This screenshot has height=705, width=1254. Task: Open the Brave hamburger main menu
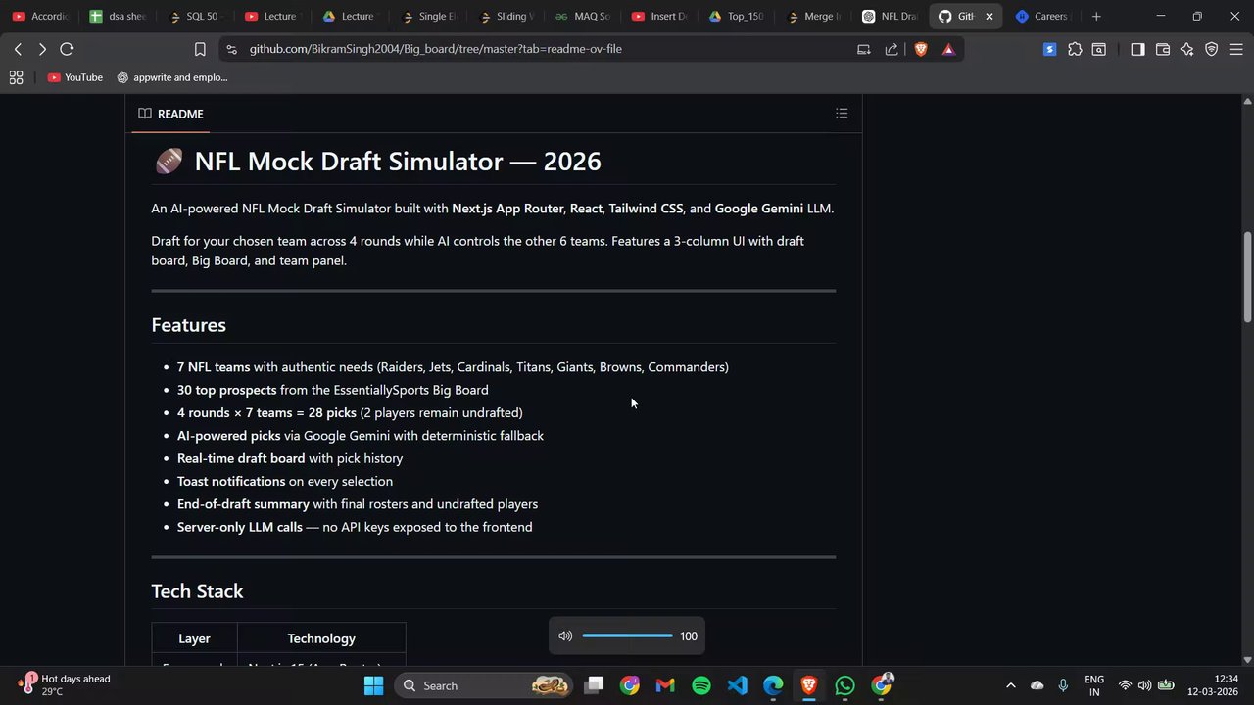click(x=1236, y=49)
